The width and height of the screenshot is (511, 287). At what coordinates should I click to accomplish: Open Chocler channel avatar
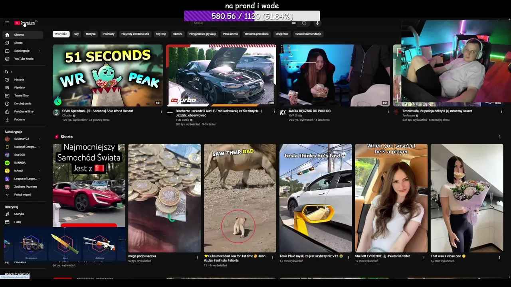pyautogui.click(x=56, y=113)
